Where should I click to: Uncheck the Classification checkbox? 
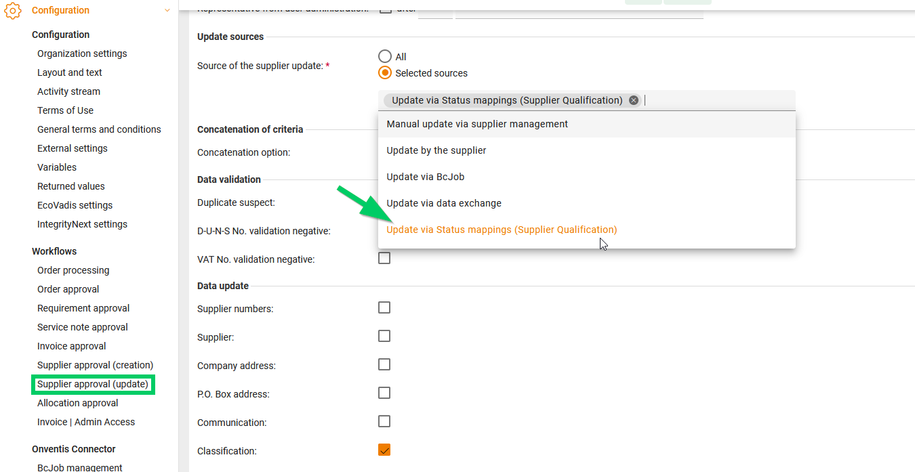(x=384, y=450)
